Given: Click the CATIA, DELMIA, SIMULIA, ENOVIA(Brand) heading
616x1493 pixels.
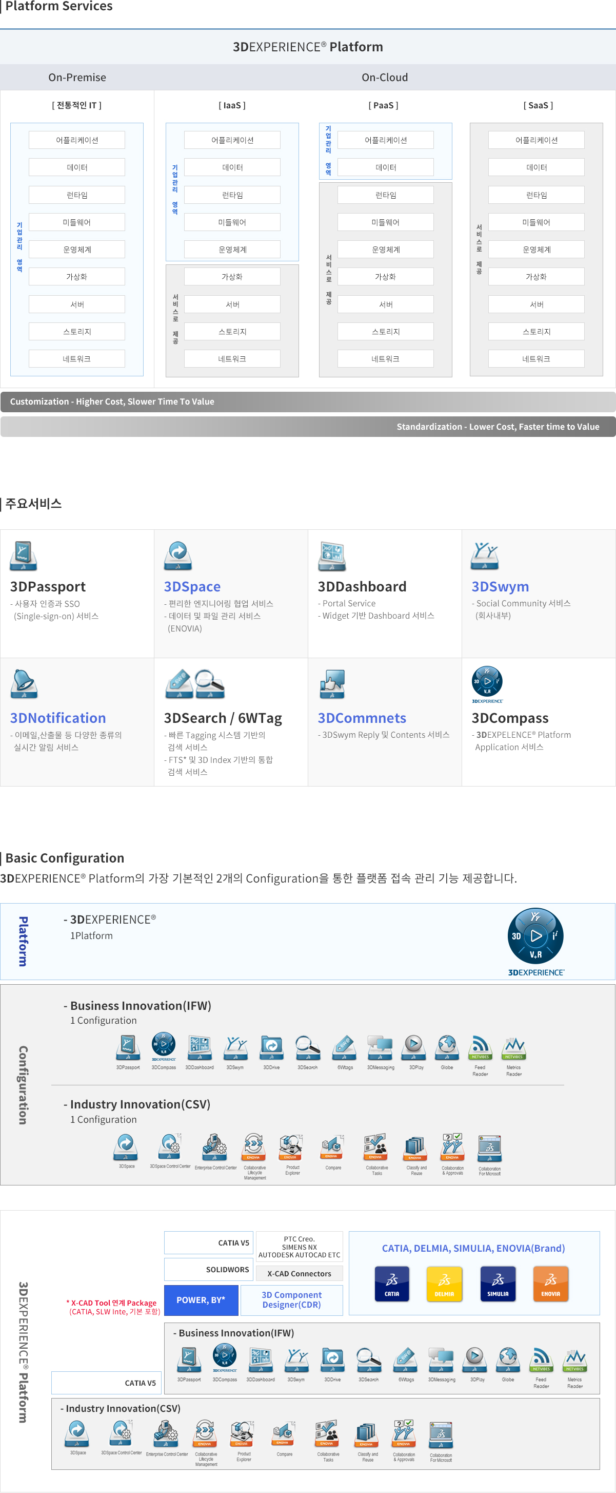Looking at the screenshot, I should (x=473, y=1249).
